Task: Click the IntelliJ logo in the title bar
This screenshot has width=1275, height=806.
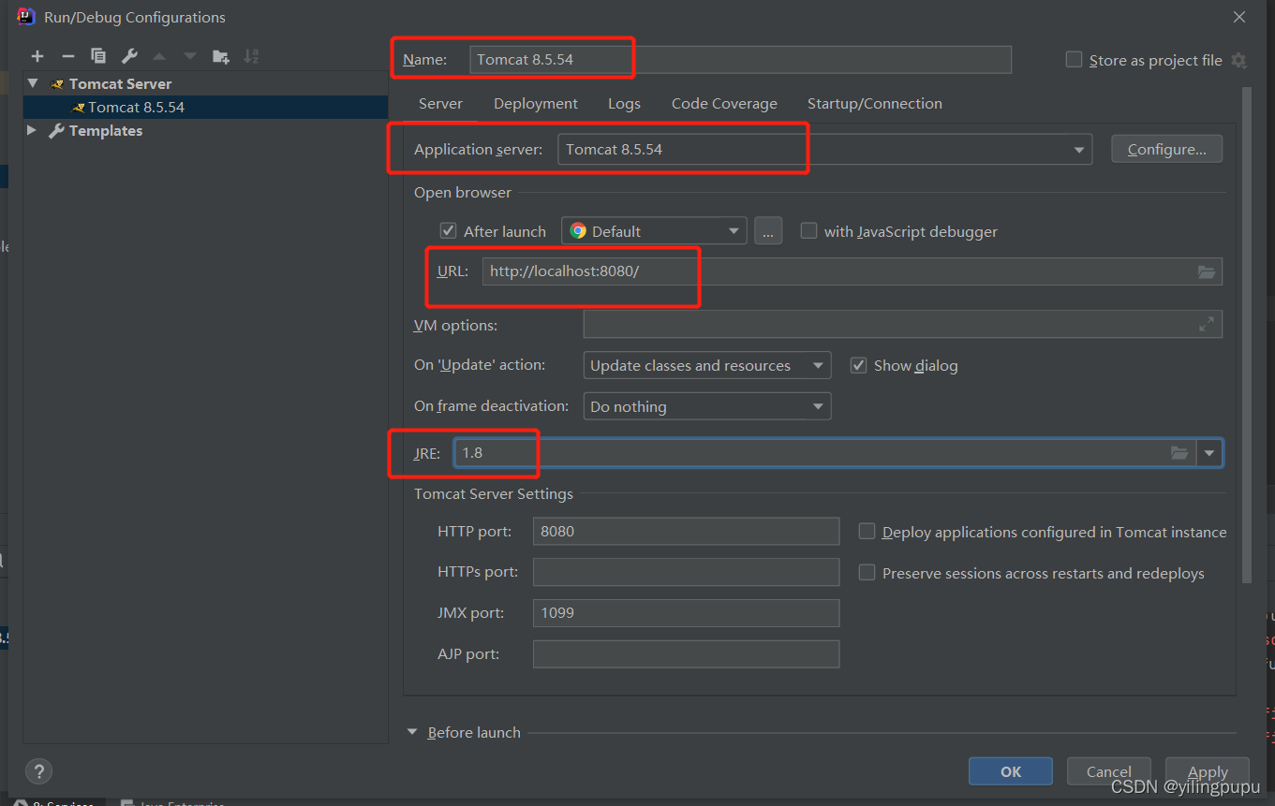Action: click(26, 16)
